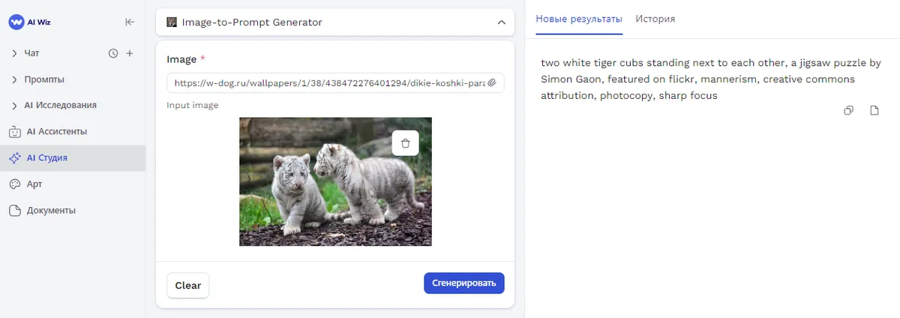Click the Image-to-Prompt Generator title

tap(252, 22)
